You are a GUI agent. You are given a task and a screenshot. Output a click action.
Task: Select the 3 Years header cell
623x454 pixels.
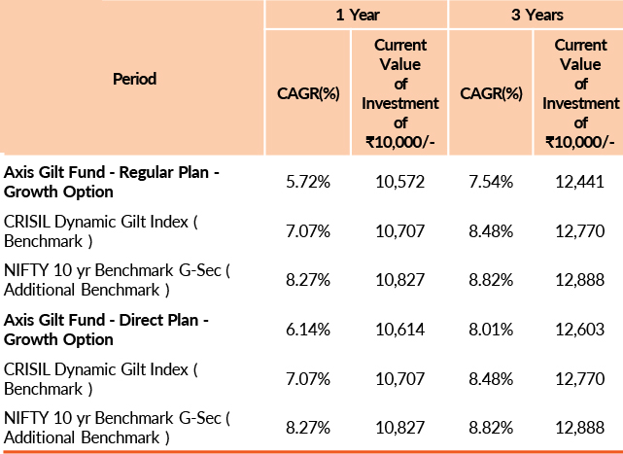click(x=536, y=16)
